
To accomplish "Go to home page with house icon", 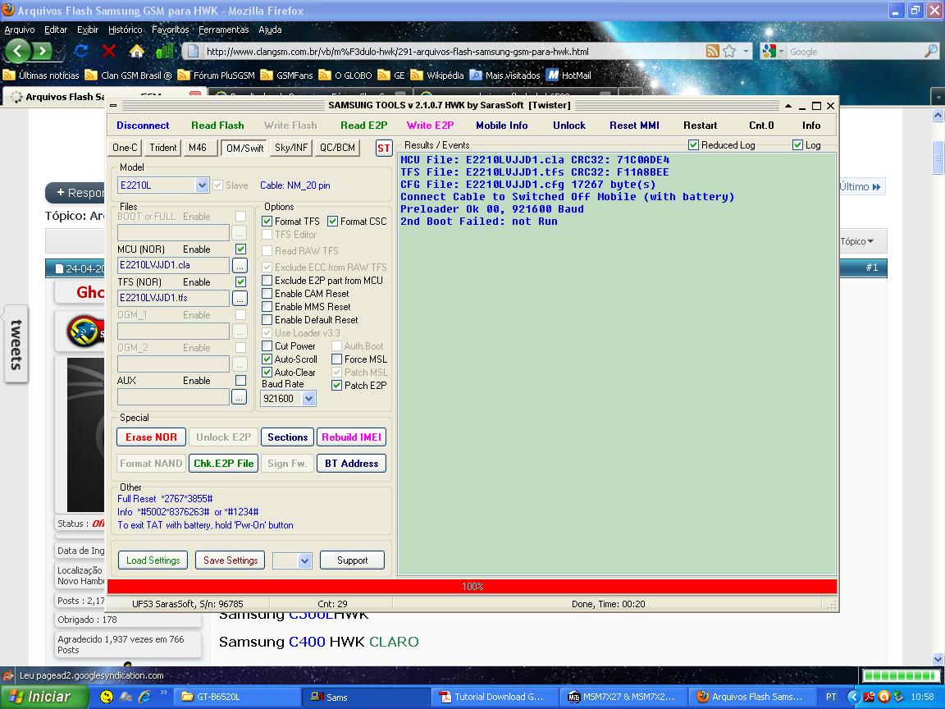I will pyautogui.click(x=137, y=51).
